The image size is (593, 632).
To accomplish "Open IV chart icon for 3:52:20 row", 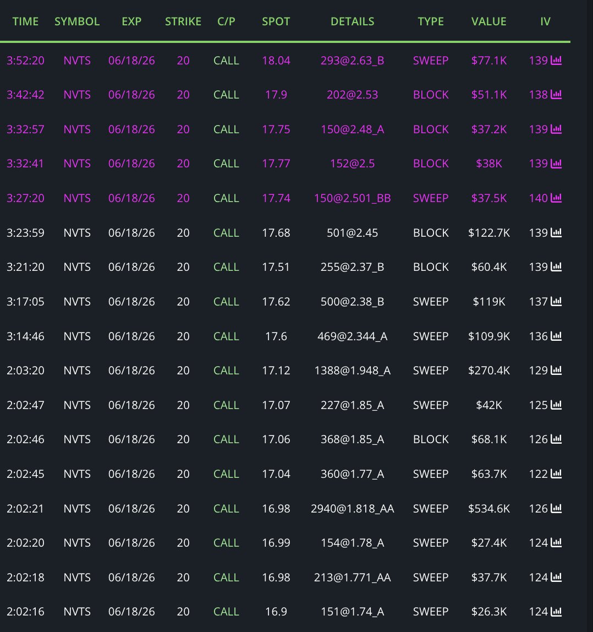I will point(556,60).
